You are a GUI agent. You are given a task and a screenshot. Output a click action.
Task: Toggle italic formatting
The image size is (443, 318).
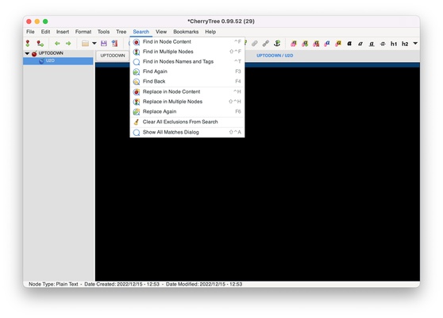(x=360, y=44)
